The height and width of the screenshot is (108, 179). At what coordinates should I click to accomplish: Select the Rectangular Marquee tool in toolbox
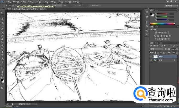[x=2, y=16]
